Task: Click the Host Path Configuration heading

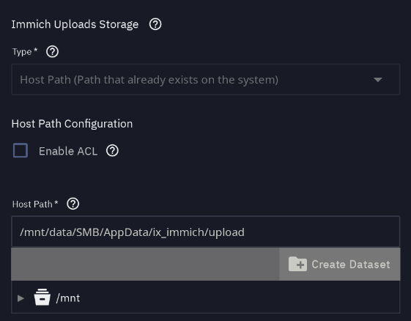Action: tap(72, 124)
